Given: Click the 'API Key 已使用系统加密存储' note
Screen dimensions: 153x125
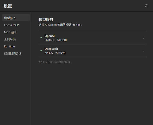Looking at the screenshot, I should click(55, 62).
